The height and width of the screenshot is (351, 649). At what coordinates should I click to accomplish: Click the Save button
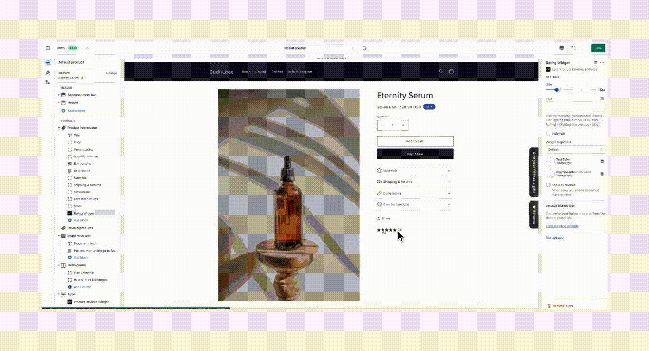598,48
